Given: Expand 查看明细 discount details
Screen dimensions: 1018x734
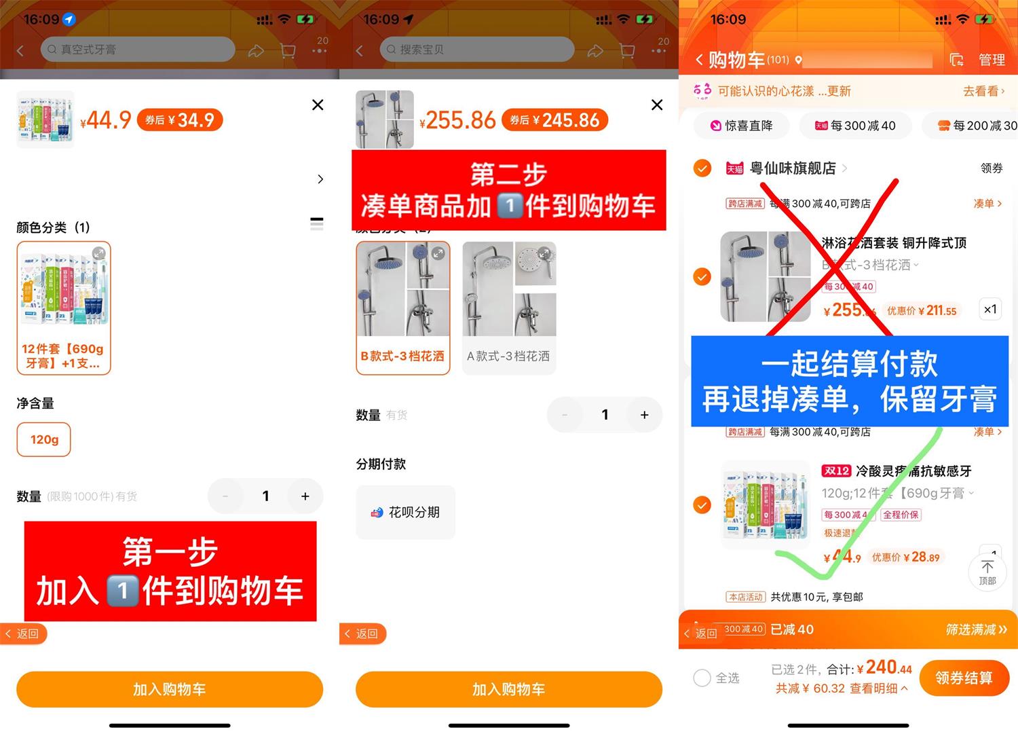Looking at the screenshot, I should (879, 689).
